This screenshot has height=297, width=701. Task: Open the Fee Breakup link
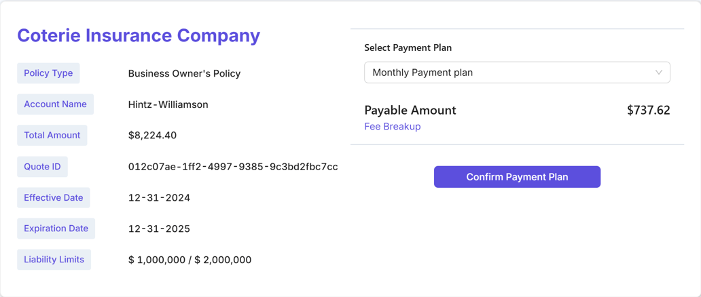(x=392, y=127)
